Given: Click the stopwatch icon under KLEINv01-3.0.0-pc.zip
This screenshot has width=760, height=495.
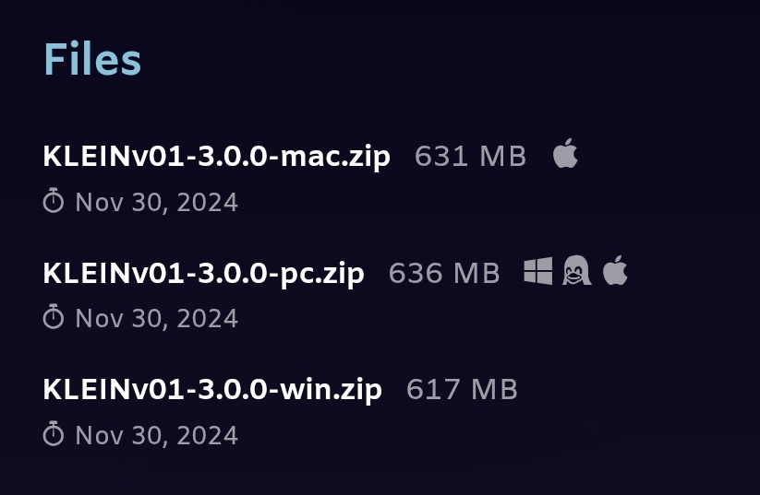Looking at the screenshot, I should (x=54, y=317).
